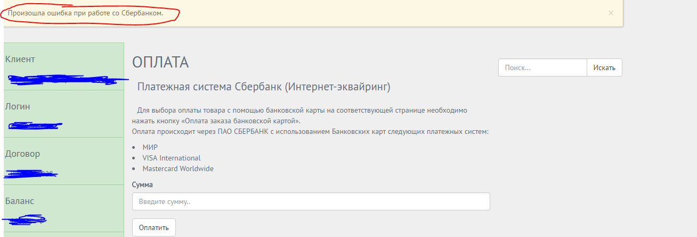Click the Оплатить payment button

[153, 227]
